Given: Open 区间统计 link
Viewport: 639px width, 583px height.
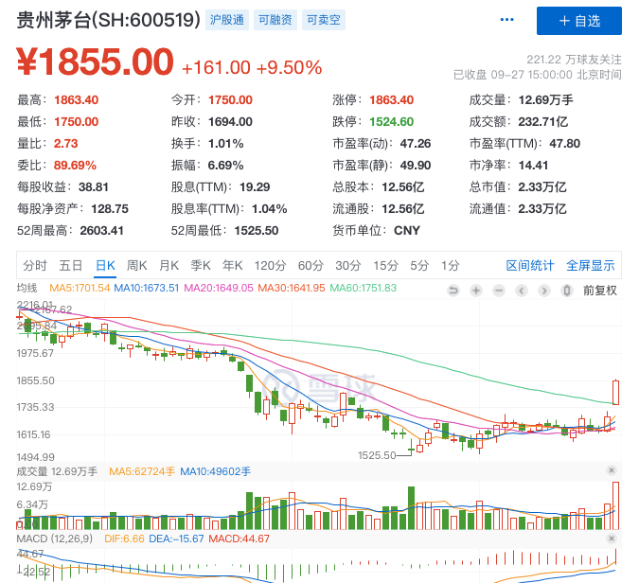Looking at the screenshot, I should pos(530,266).
